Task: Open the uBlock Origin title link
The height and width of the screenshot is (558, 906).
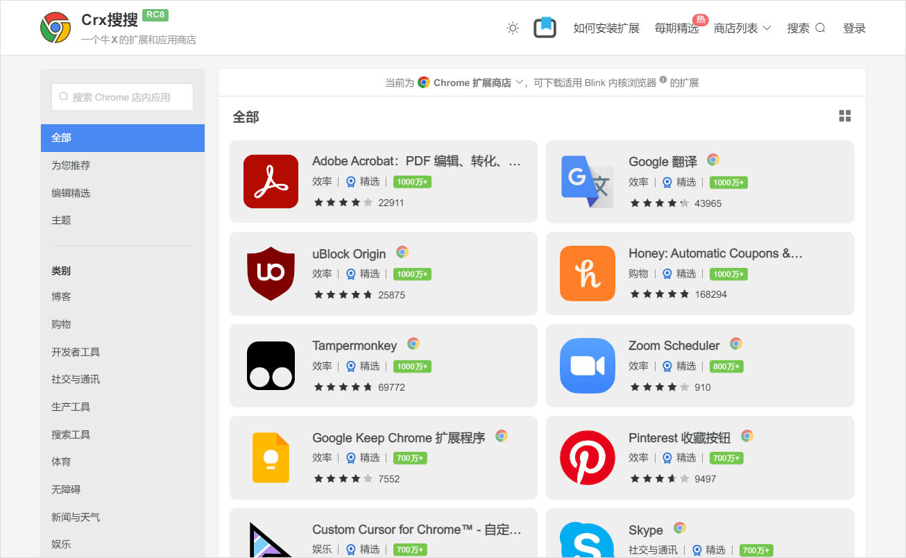Action: (349, 254)
